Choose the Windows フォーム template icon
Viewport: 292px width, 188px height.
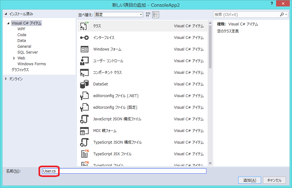click(x=84, y=49)
